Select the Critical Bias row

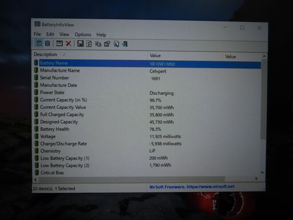tap(147, 172)
